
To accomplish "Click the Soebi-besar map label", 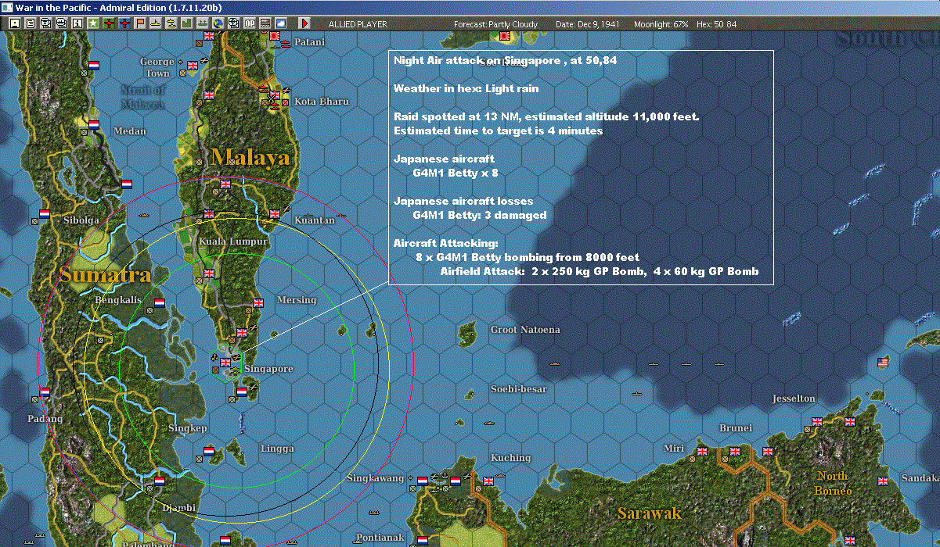I will (x=518, y=389).
